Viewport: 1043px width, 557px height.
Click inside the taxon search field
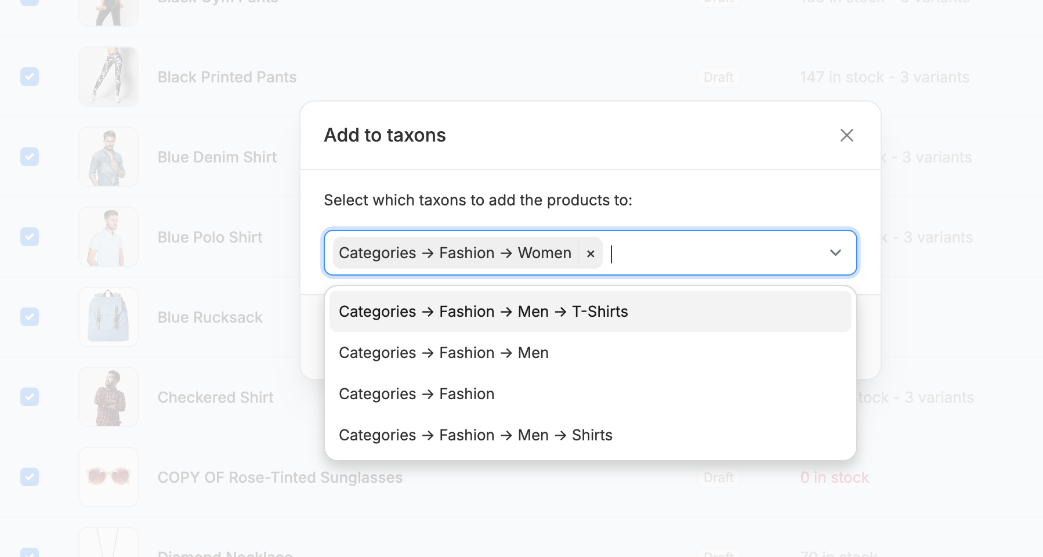coord(714,254)
